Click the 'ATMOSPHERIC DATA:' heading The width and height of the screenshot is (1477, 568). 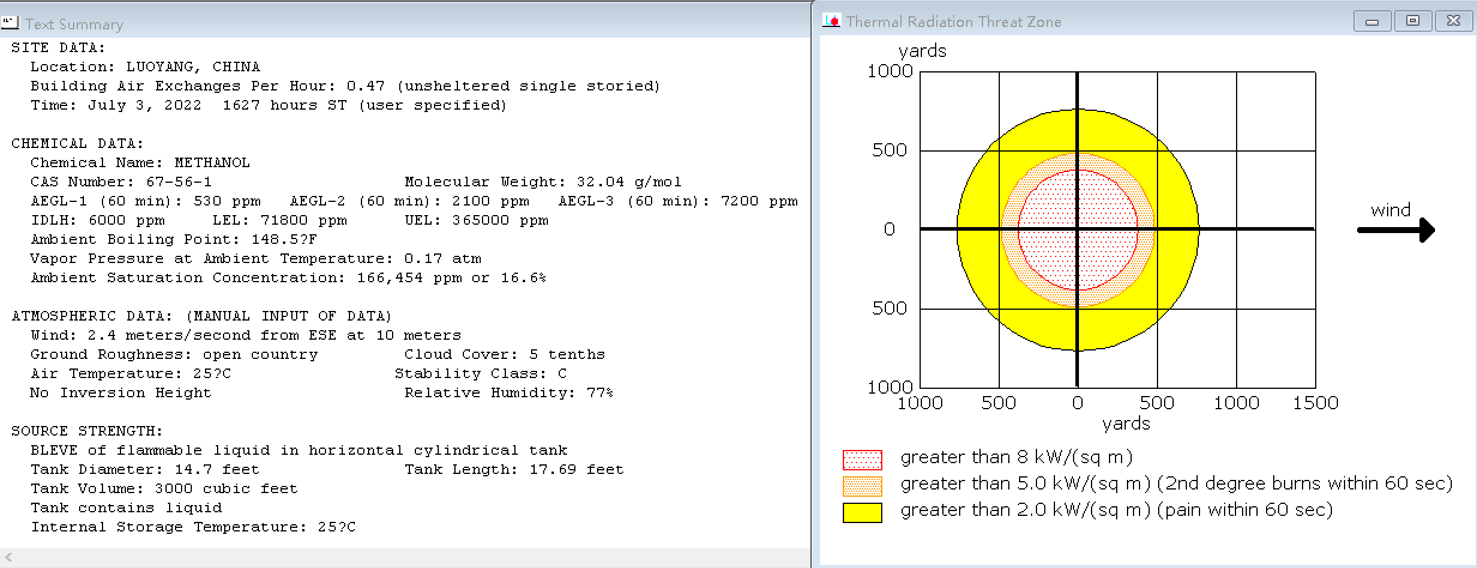(201, 316)
